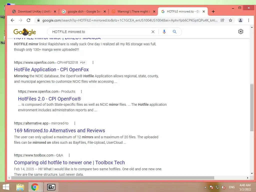Viewport: 256px width, 192px height.
Task: Click the scroll right arrow
Action: click(x=248, y=178)
